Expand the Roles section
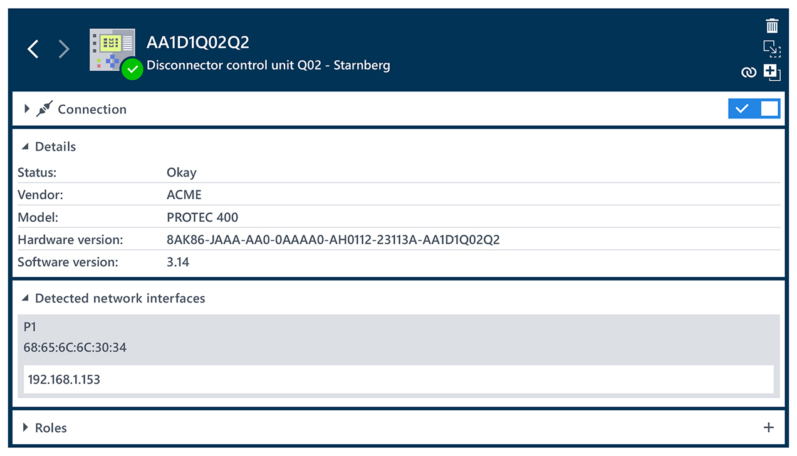Viewport: 797px width, 456px height. pyautogui.click(x=26, y=428)
